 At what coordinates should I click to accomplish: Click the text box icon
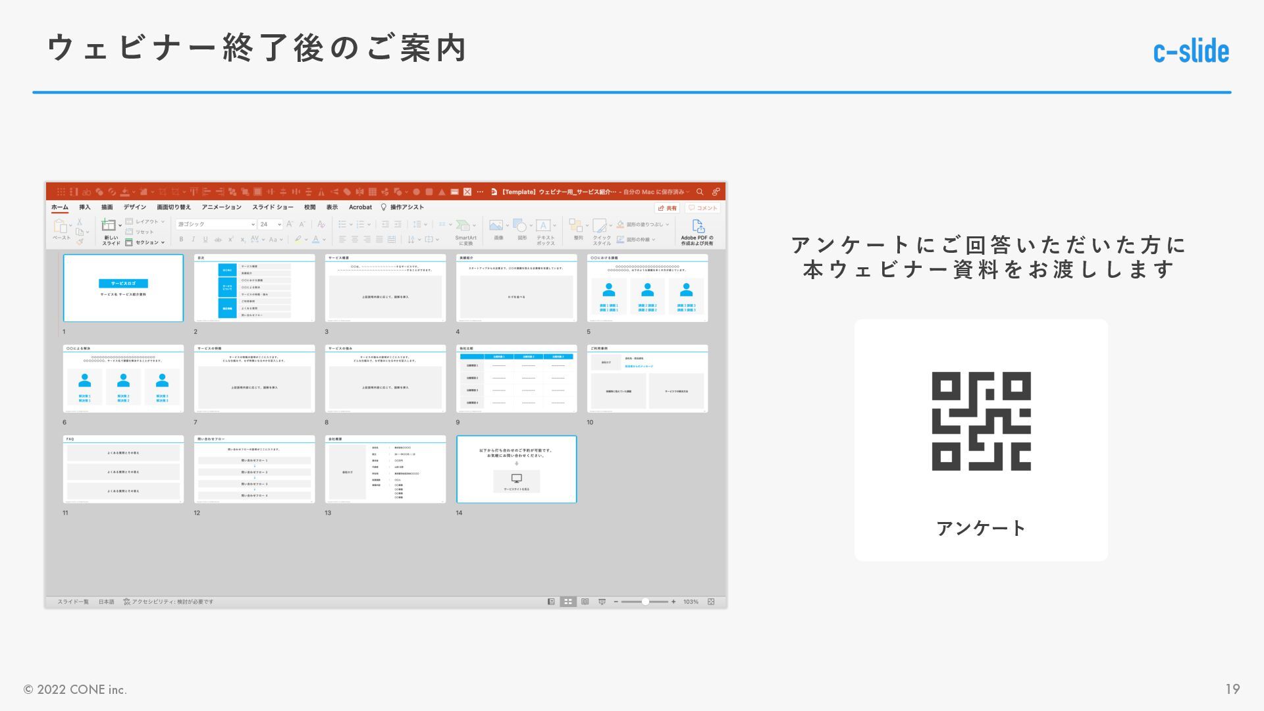pyautogui.click(x=543, y=226)
